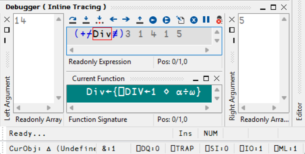The width and height of the screenshot is (305, 154).
Task: Click the step over debugger icon
Action: pos(72,20)
